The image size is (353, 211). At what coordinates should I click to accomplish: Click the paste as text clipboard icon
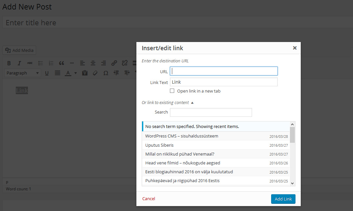[x=85, y=73]
